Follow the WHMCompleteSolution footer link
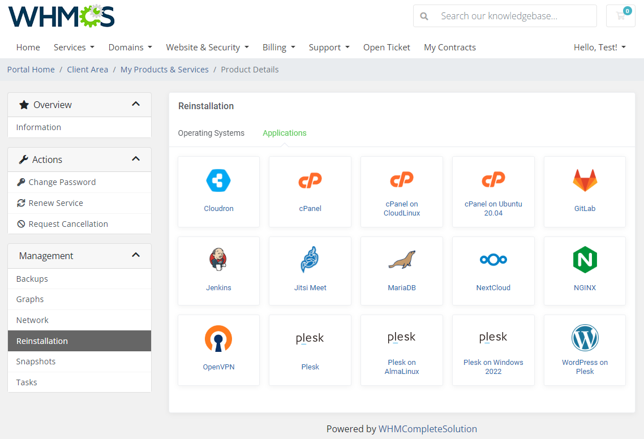The height and width of the screenshot is (439, 644). pyautogui.click(x=428, y=429)
